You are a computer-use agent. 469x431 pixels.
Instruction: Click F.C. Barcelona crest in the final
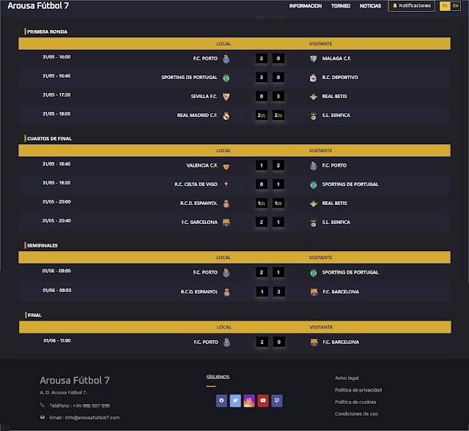(x=314, y=342)
